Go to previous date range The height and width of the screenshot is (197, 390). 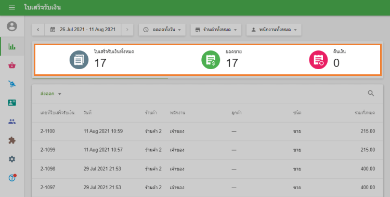coord(38,30)
